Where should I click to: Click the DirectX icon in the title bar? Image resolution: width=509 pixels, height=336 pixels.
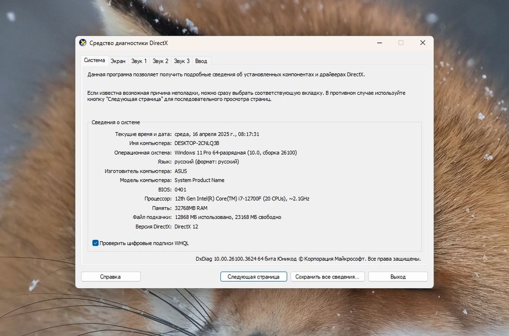(x=83, y=43)
